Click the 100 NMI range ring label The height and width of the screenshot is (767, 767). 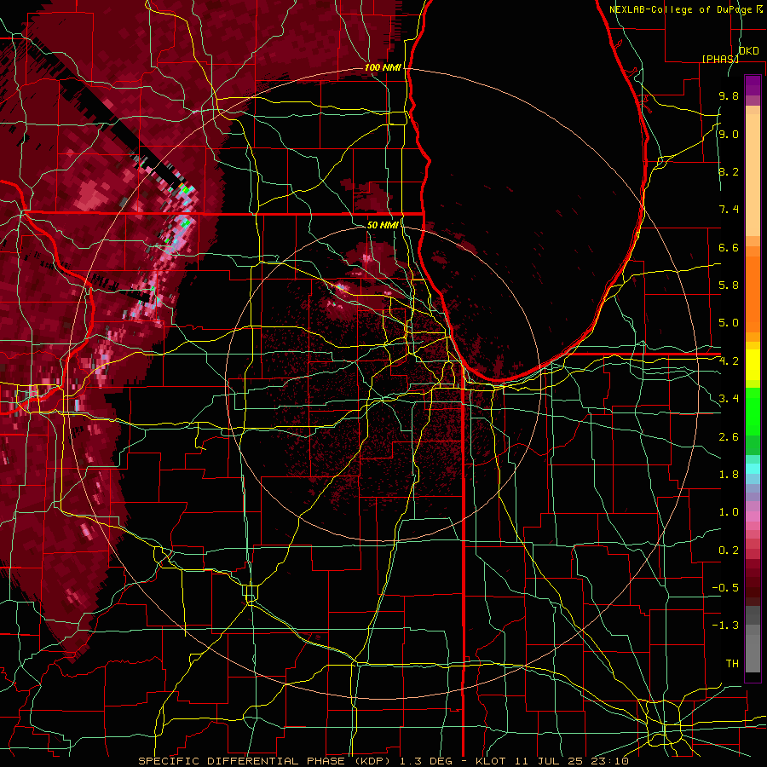383,67
